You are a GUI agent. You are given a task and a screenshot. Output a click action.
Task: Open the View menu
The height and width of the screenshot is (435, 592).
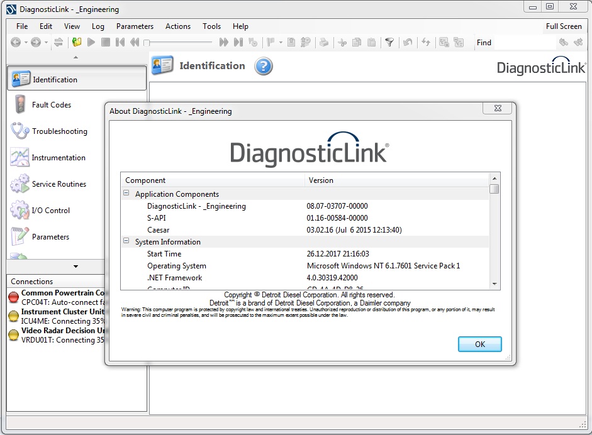[72, 26]
